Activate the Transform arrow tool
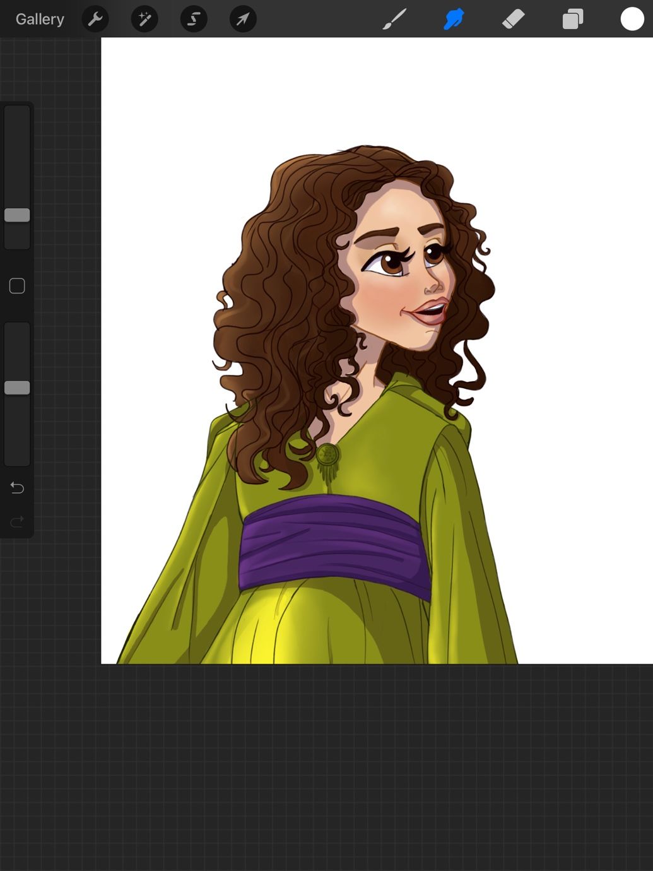Viewport: 653px width, 871px height. (243, 19)
